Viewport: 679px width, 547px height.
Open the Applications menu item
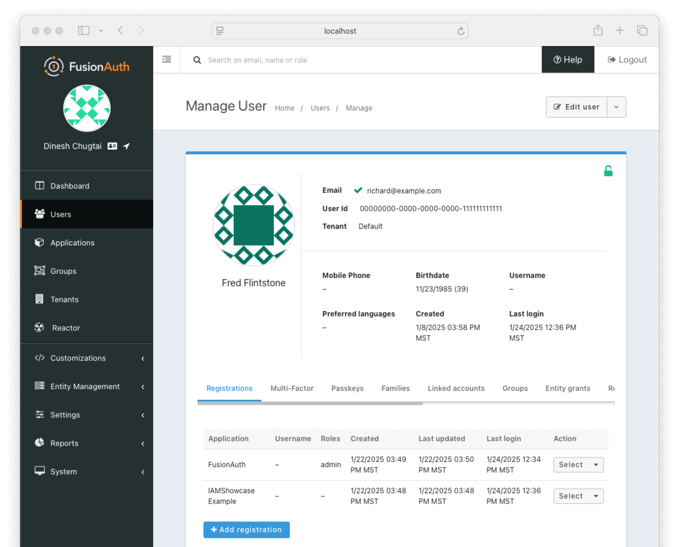(87, 243)
